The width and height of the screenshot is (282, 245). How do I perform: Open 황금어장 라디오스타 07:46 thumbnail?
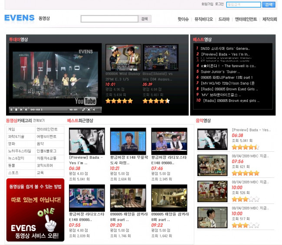(169, 141)
